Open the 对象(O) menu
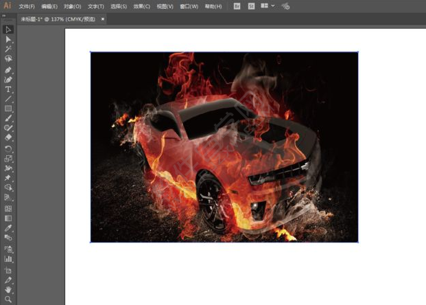The image size is (426, 305). (72, 6)
